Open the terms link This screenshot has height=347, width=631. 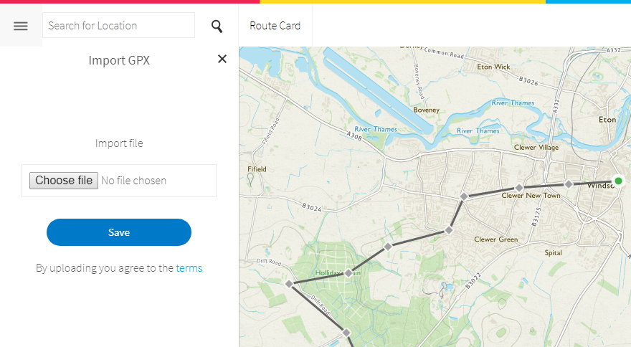189,268
